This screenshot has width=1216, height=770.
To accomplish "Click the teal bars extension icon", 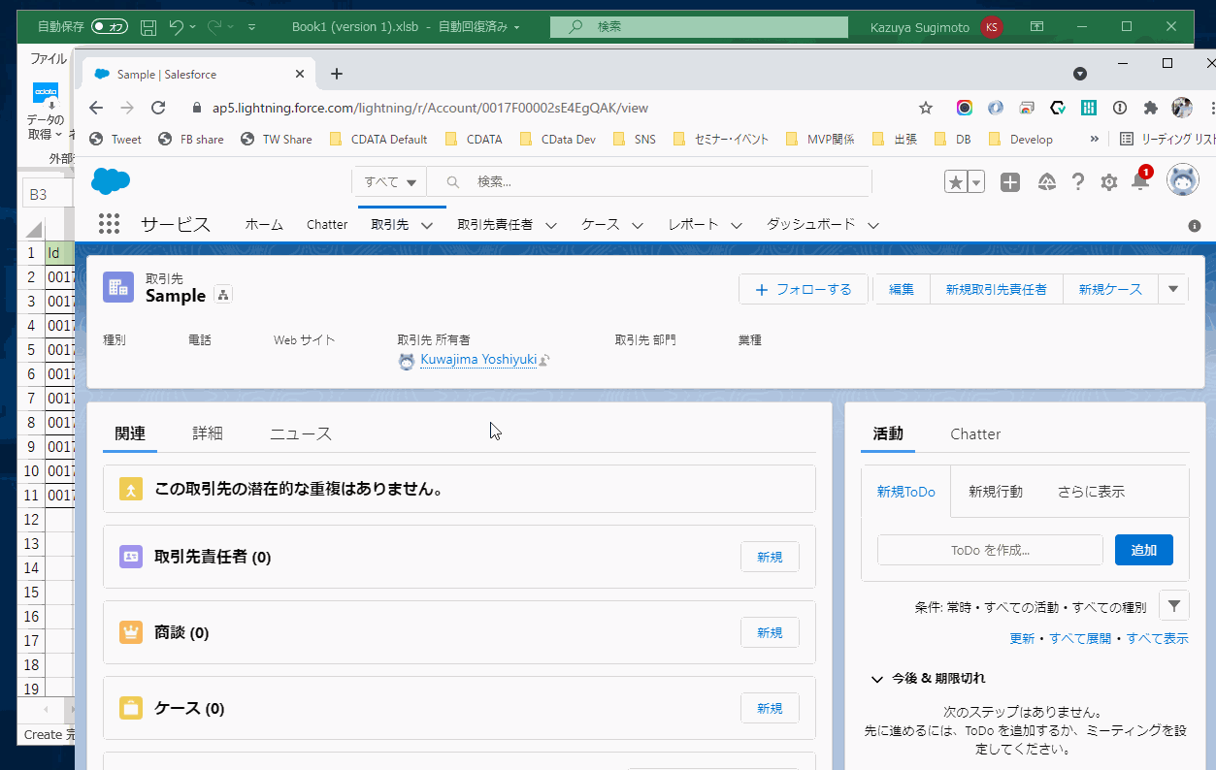I will pos(1089,108).
